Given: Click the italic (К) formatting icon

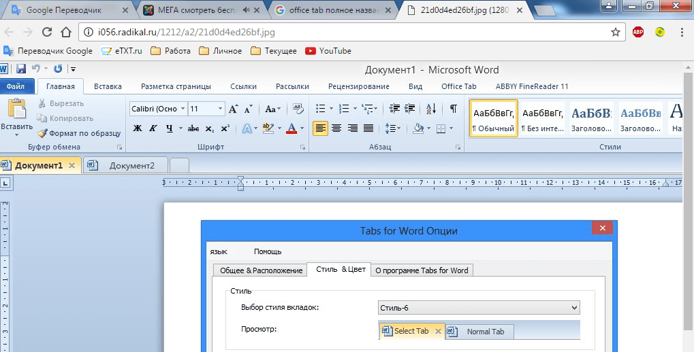Looking at the screenshot, I should point(153,128).
